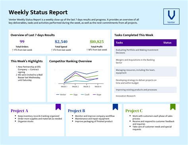The image size is (188, 145).
Task: Click the This Week's Highlights heading
Action: click(27, 61)
